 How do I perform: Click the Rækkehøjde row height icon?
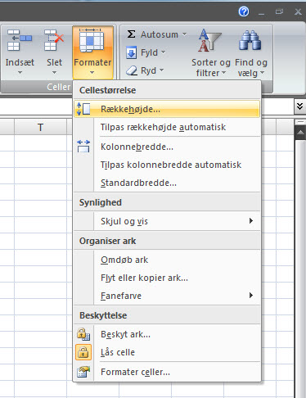(x=83, y=109)
